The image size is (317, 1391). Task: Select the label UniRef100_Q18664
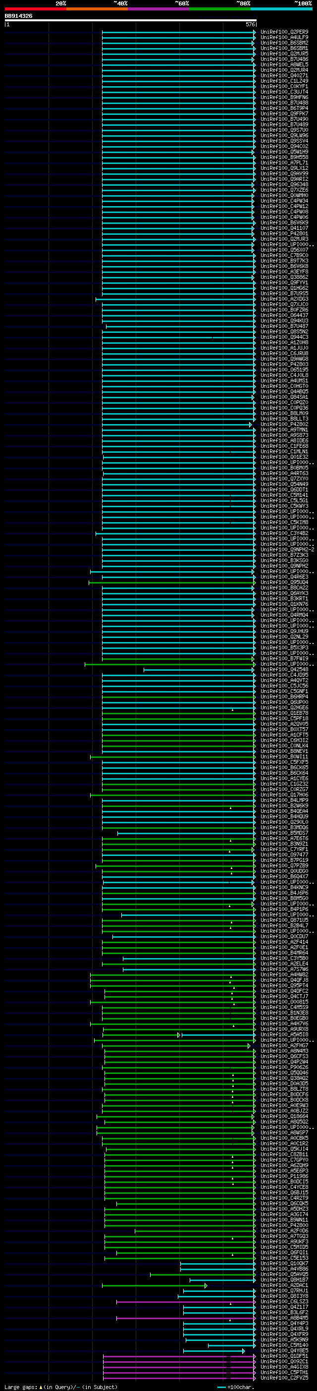[x=285, y=1117]
